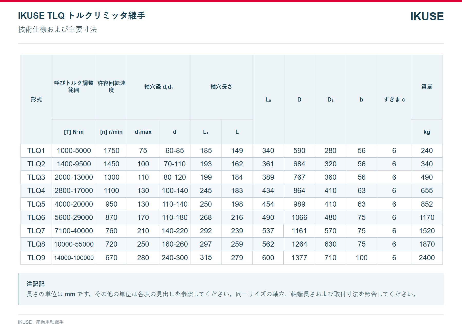The image size is (462, 334).
Task: Click the '[n] r/min' unit subheader
Action: click(111, 132)
